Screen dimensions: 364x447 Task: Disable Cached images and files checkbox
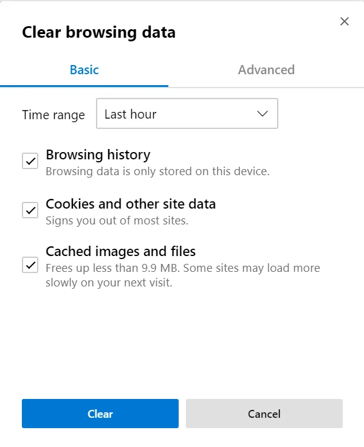pos(30,265)
